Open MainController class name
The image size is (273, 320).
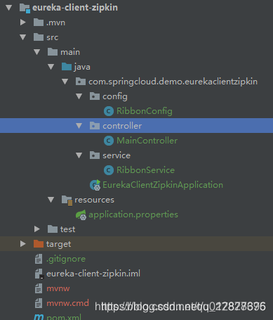click(147, 141)
